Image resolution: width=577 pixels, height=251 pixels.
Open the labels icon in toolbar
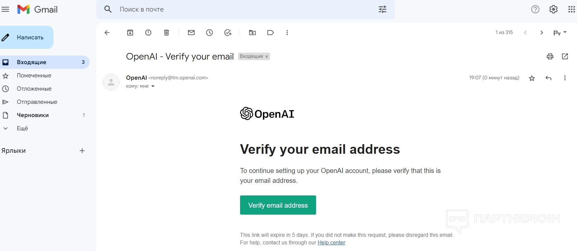[x=270, y=32]
